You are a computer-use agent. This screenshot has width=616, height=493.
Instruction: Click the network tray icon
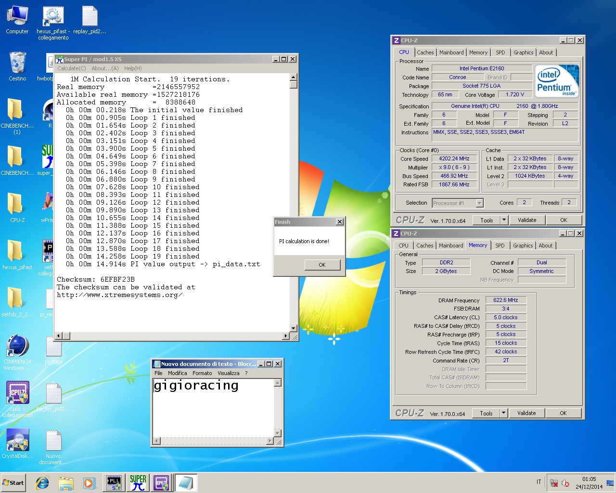pyautogui.click(x=554, y=483)
